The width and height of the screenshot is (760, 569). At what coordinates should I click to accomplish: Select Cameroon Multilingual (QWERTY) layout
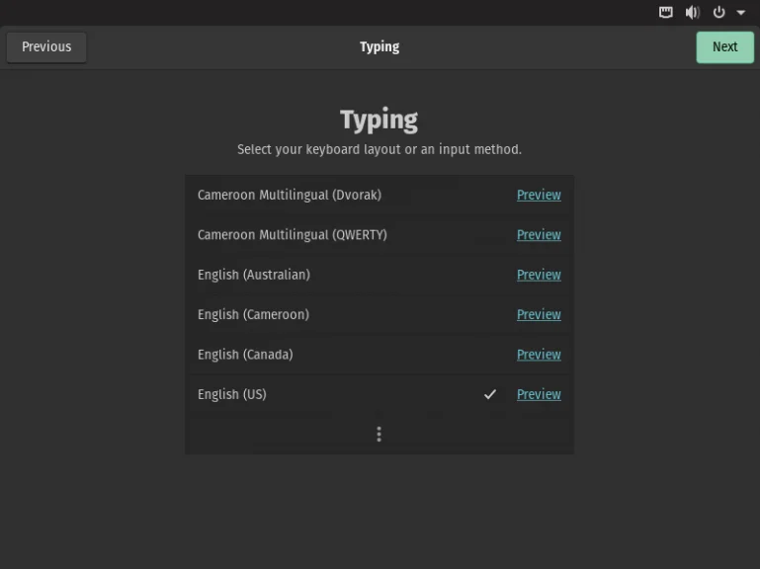[292, 235]
